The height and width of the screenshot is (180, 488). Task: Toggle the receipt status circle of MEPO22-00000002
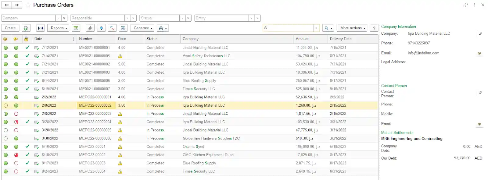point(5,105)
